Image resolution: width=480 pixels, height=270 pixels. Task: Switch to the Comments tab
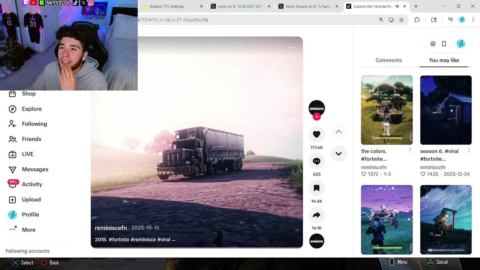(x=388, y=60)
